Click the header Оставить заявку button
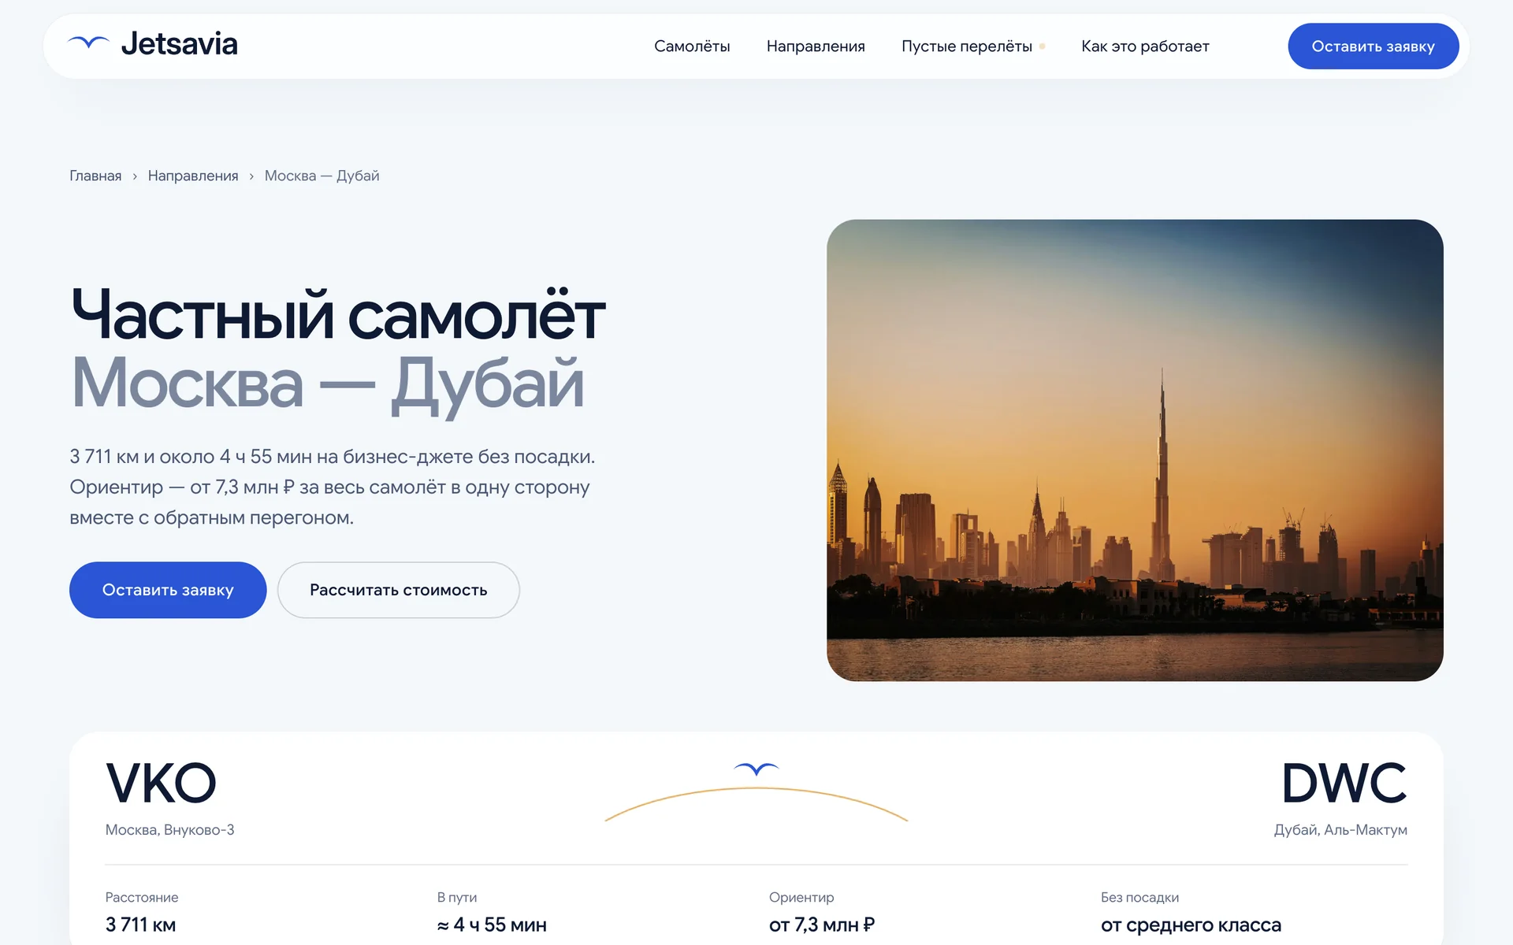Image resolution: width=1513 pixels, height=945 pixels. coord(1373,46)
